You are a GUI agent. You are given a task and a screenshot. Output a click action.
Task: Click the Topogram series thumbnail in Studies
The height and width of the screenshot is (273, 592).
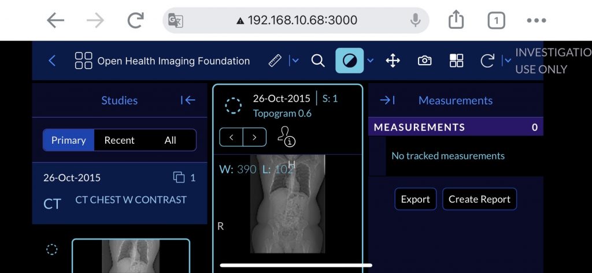click(131, 256)
